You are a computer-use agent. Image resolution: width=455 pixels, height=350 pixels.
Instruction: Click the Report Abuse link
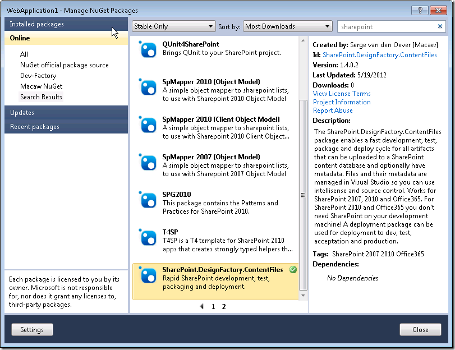pos(333,110)
